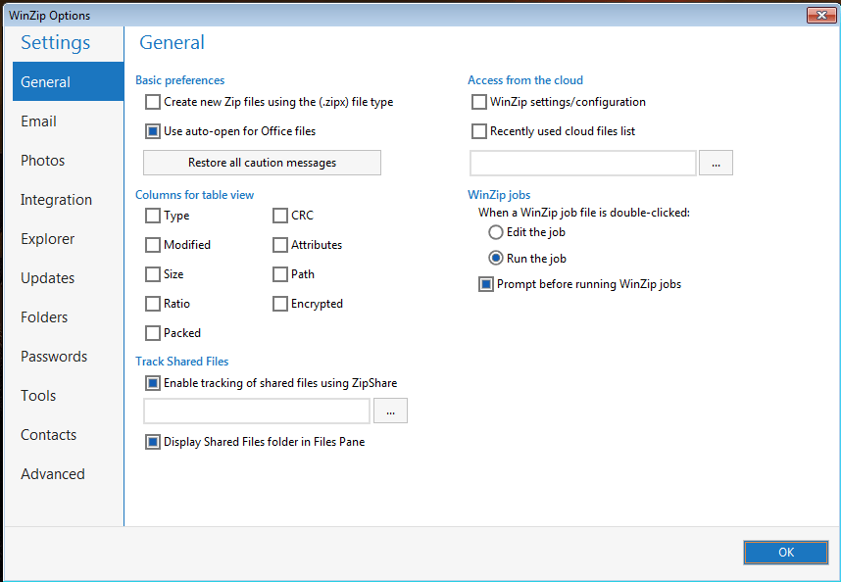Enable the CRC column
This screenshot has width=841, height=582.
[280, 216]
